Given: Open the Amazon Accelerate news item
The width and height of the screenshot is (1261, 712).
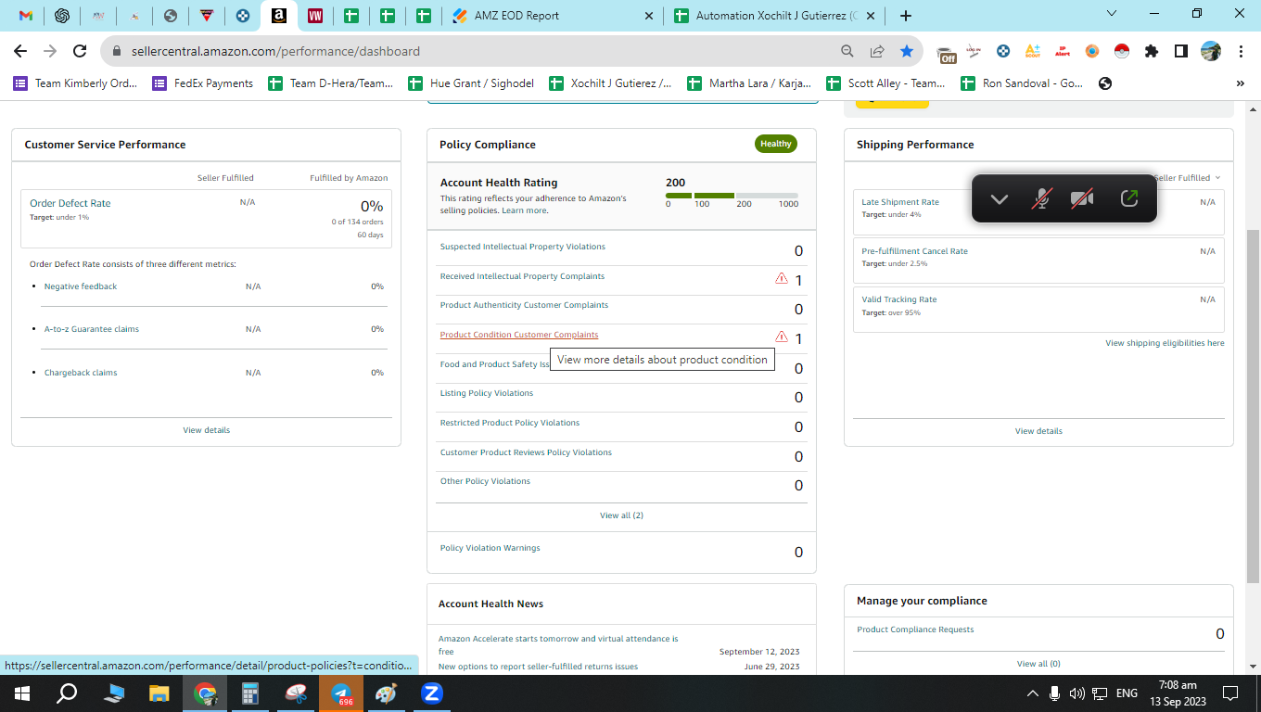Looking at the screenshot, I should click(x=558, y=645).
